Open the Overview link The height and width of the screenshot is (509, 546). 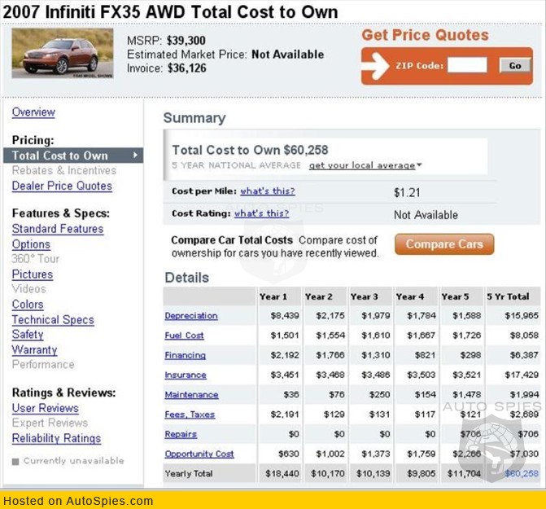[x=33, y=112]
